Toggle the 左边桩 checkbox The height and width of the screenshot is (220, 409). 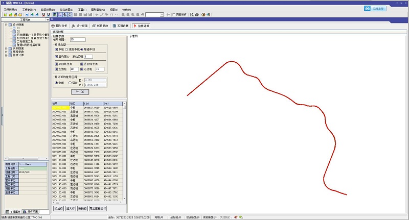(x=56, y=69)
